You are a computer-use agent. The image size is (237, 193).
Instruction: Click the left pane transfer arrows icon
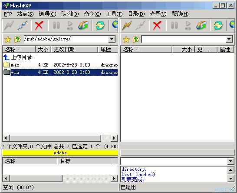coord(83,25)
